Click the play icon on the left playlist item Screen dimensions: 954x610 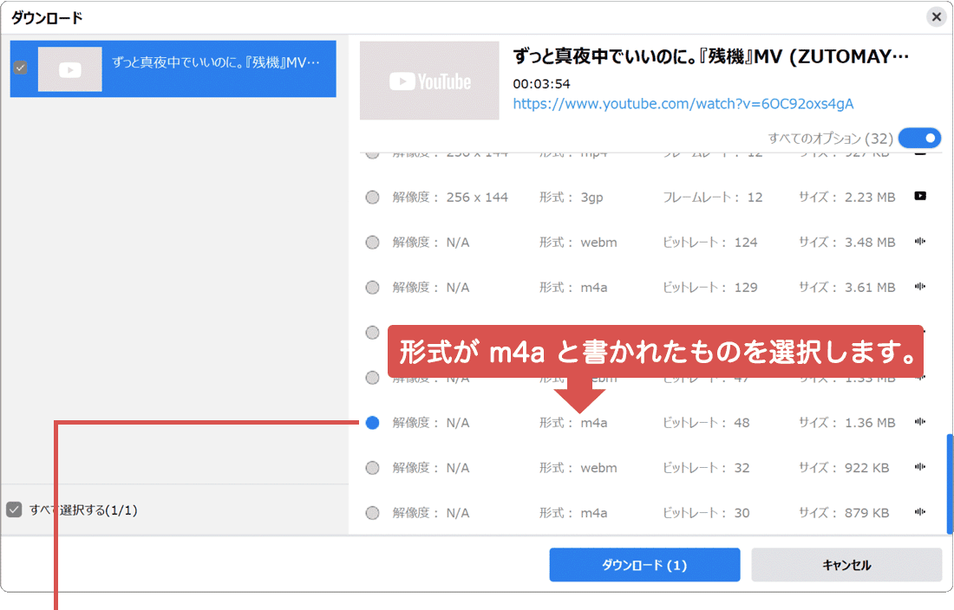[69, 69]
